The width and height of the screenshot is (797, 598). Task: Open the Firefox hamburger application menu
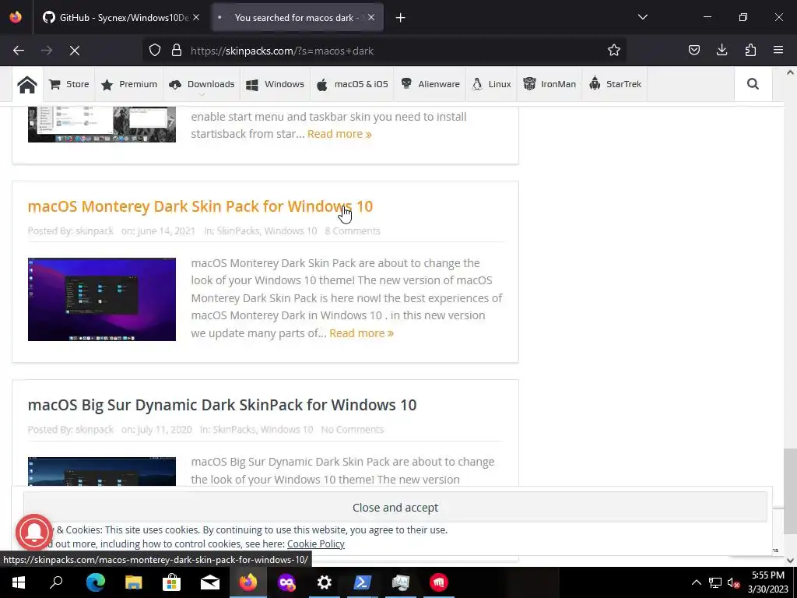pos(778,51)
